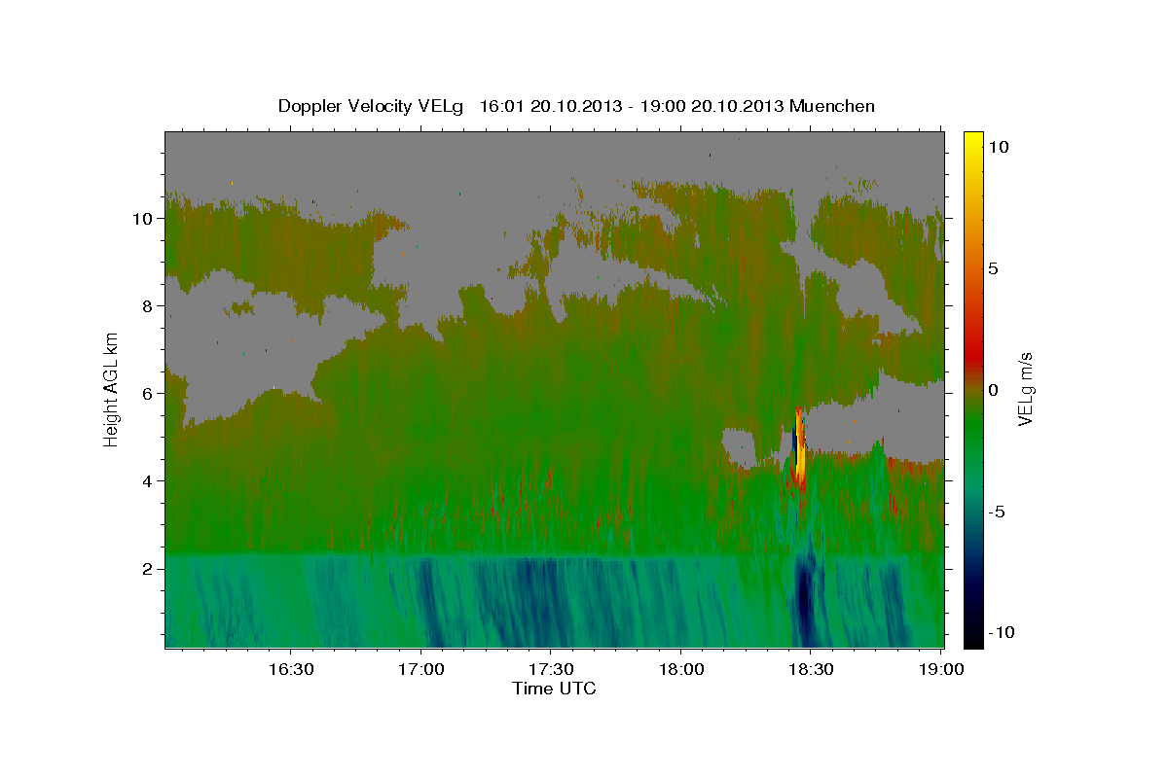
Task: Click the 18:30 time tick label
Action: click(x=810, y=670)
